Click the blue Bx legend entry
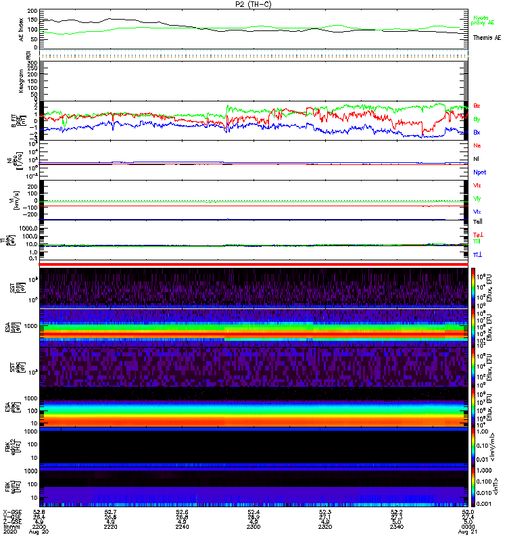The image size is (507, 541). click(477, 133)
